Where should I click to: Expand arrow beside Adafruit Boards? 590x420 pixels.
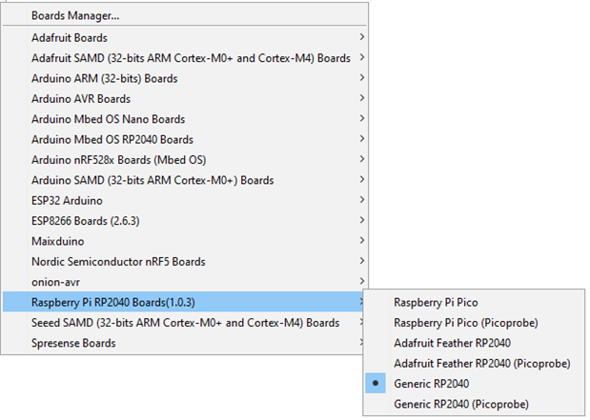click(x=362, y=37)
